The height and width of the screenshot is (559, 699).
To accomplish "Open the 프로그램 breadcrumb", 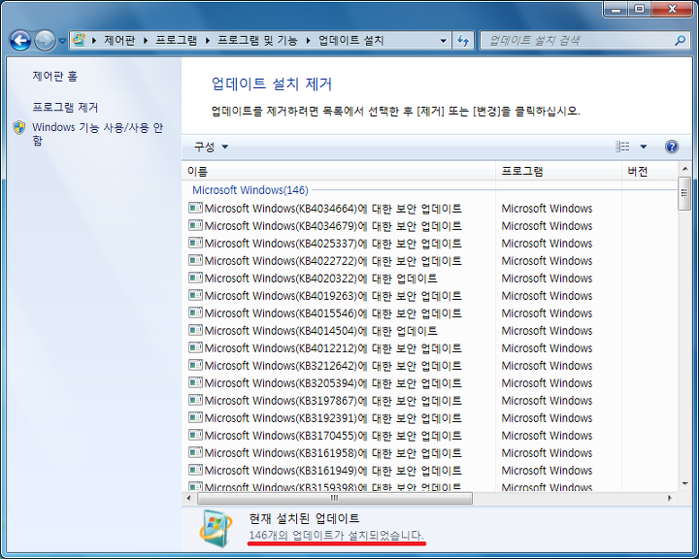I will pyautogui.click(x=176, y=40).
